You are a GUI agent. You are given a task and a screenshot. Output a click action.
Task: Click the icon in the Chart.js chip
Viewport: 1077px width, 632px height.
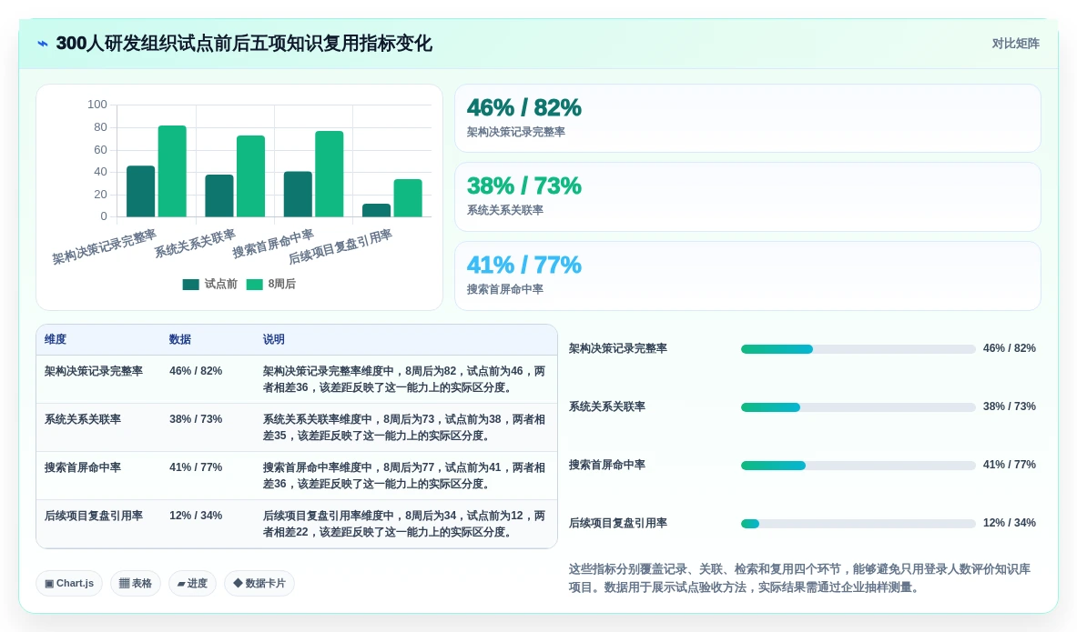[49, 583]
